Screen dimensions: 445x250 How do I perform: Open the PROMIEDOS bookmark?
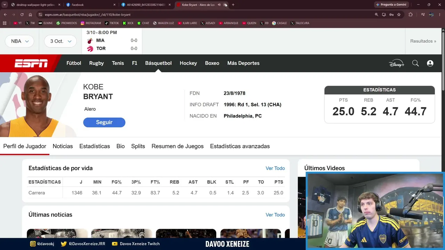coord(67,23)
